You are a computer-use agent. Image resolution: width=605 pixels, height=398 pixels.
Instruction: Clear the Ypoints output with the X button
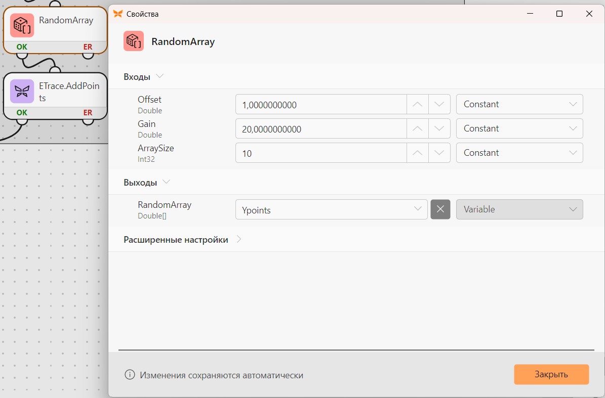point(440,209)
